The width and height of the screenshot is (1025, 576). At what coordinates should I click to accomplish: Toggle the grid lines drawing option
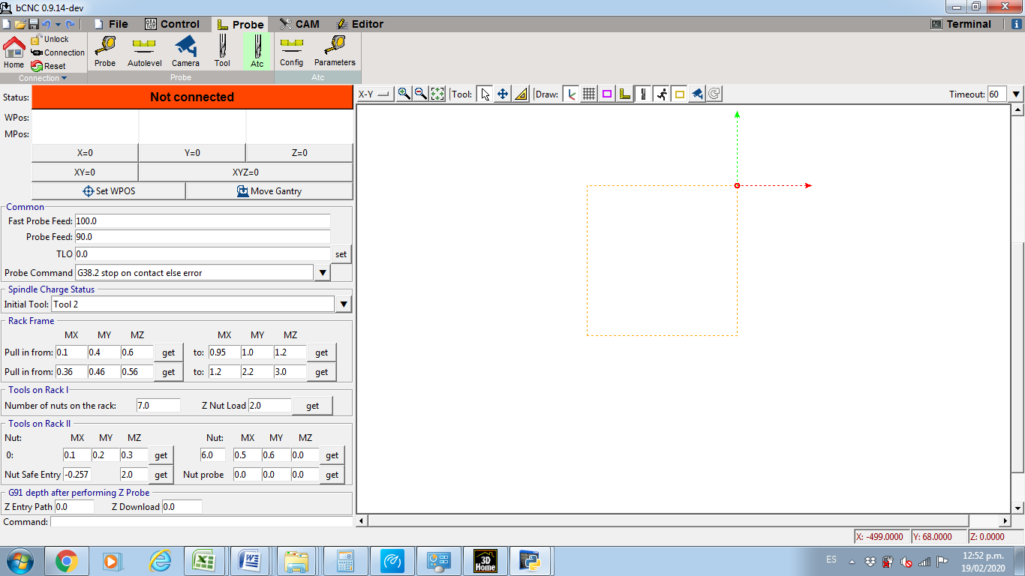coord(589,94)
